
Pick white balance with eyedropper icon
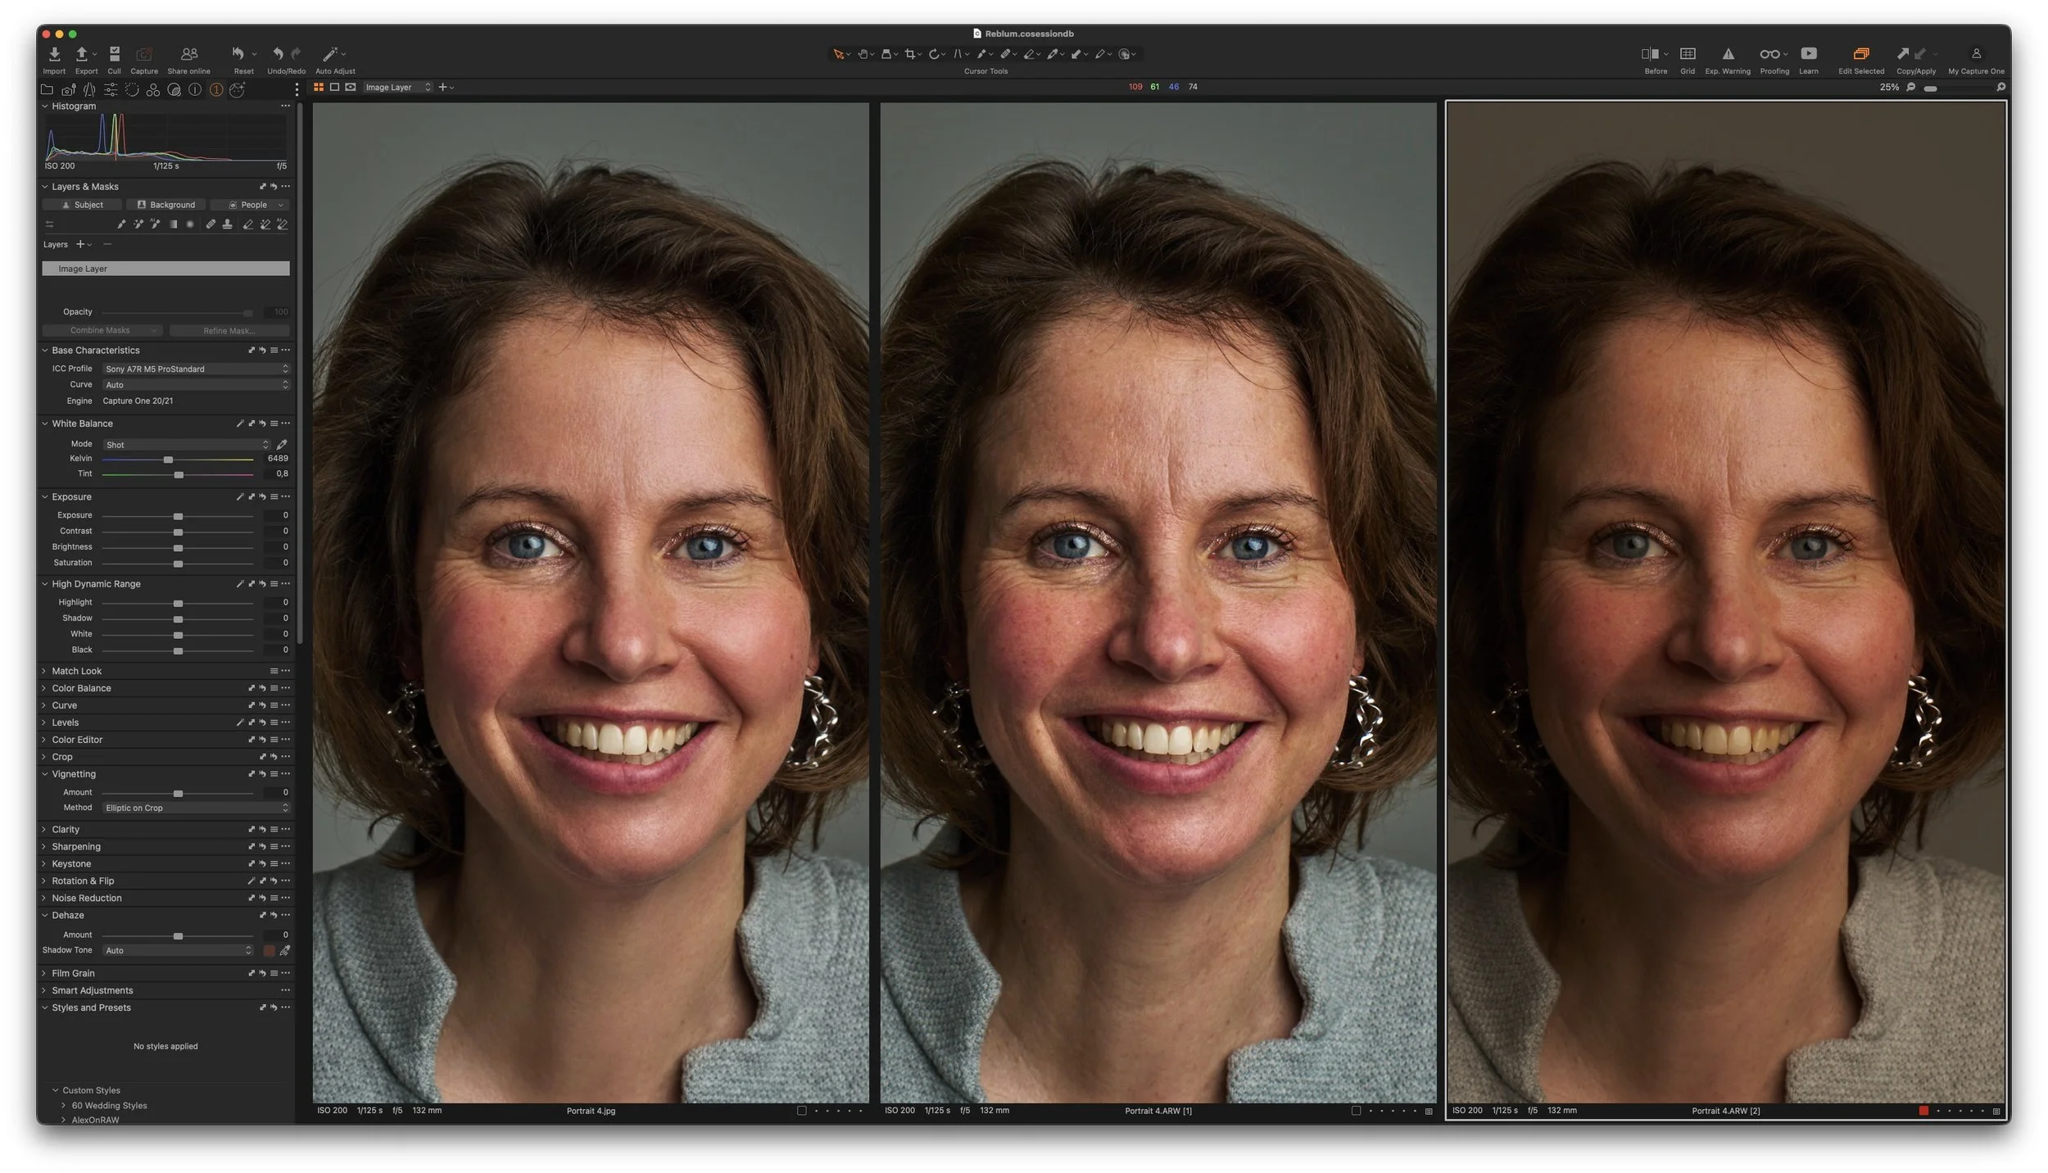282,445
